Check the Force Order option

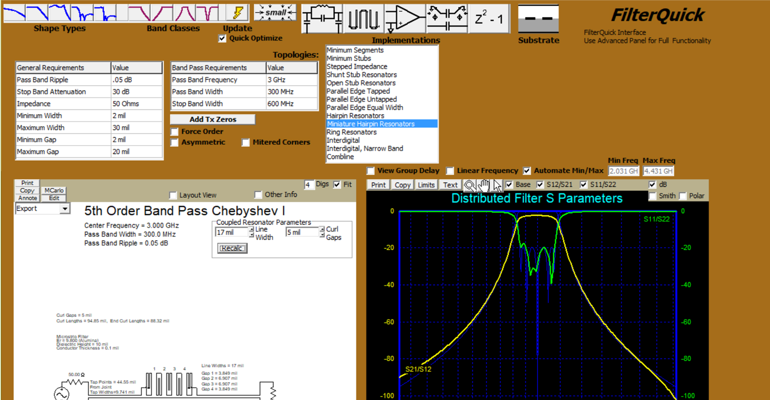click(x=174, y=131)
